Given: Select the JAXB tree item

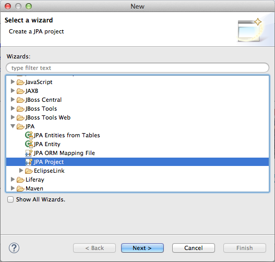Looking at the screenshot, I should coord(32,91).
